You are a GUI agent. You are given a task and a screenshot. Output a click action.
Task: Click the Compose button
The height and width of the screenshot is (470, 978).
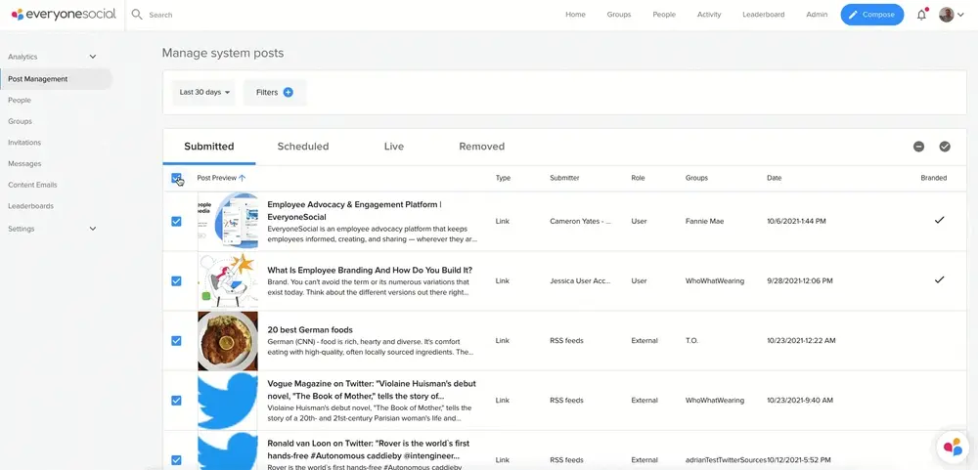(872, 15)
